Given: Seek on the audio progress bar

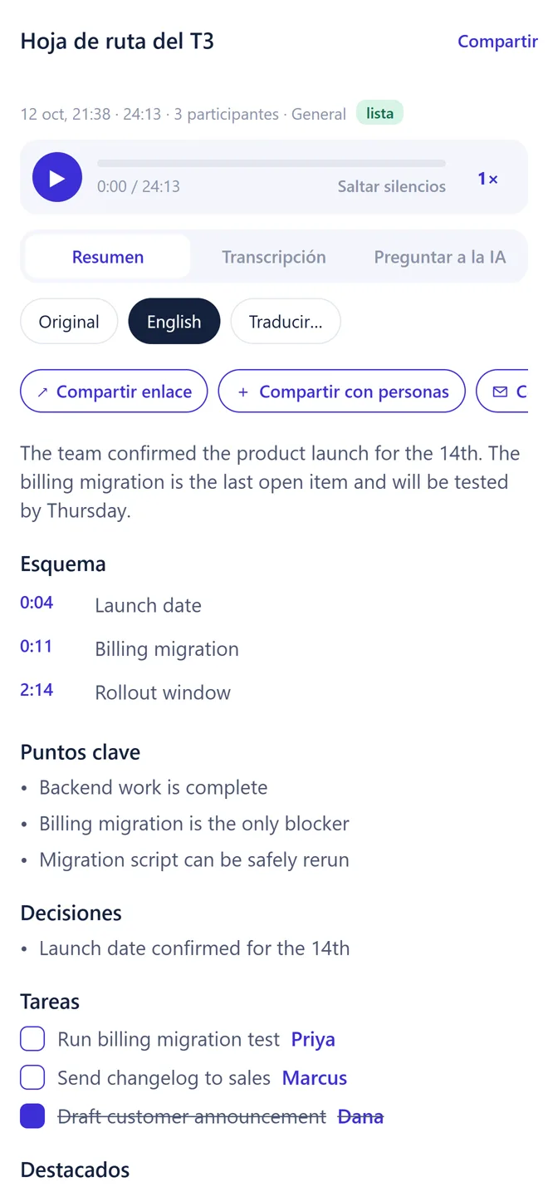Looking at the screenshot, I should click(272, 164).
